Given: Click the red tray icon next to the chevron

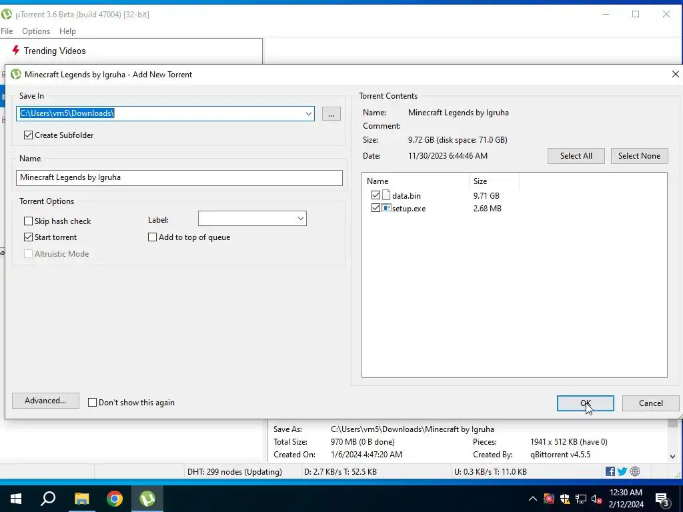Looking at the screenshot, I should (x=549, y=499).
